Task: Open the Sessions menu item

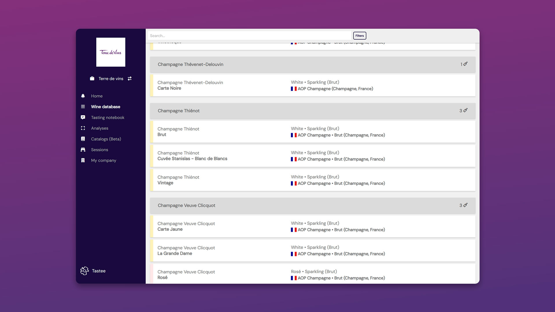Action: [x=99, y=150]
